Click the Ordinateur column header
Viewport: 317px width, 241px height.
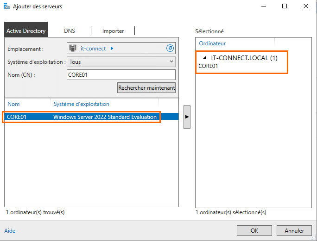212,43
